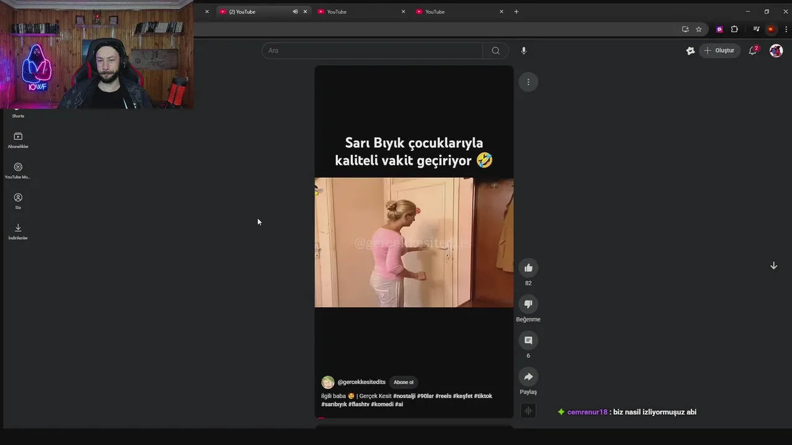Open the browser extensions puzzle icon
This screenshot has height=445, width=792.
(734, 29)
